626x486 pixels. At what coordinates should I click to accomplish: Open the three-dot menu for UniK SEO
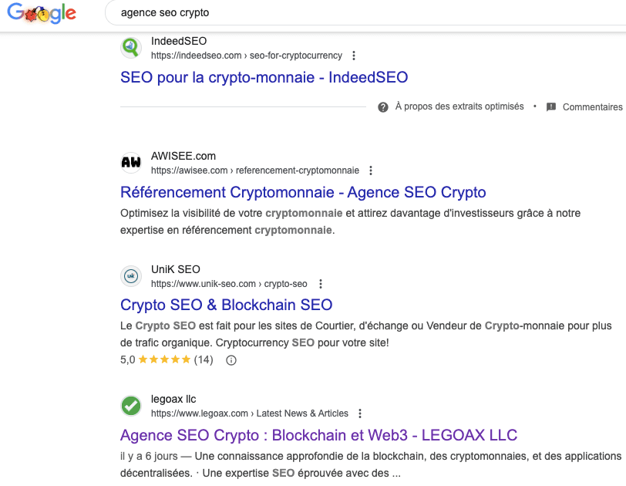coord(320,284)
